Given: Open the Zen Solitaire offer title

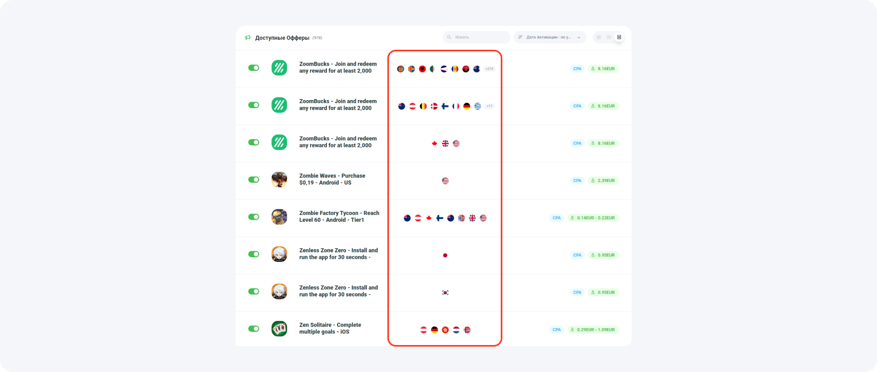Looking at the screenshot, I should pyautogui.click(x=330, y=329).
